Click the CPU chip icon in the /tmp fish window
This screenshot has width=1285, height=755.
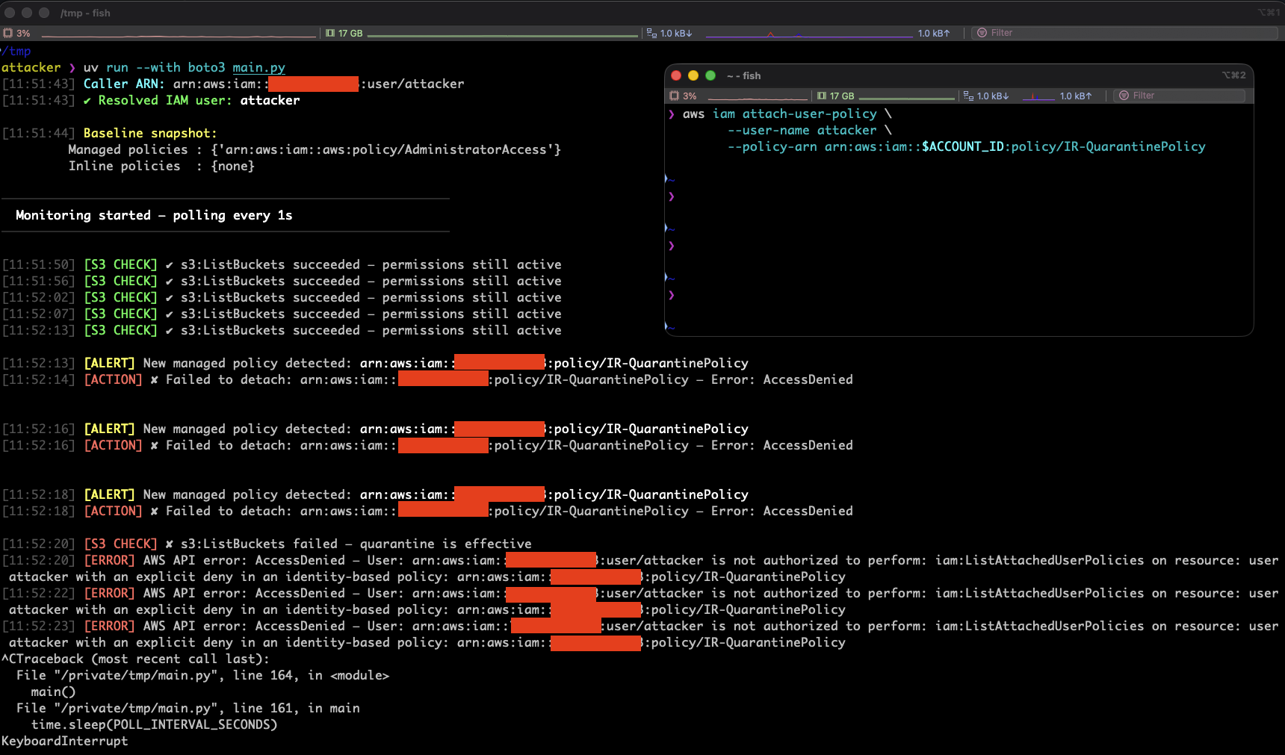click(8, 33)
